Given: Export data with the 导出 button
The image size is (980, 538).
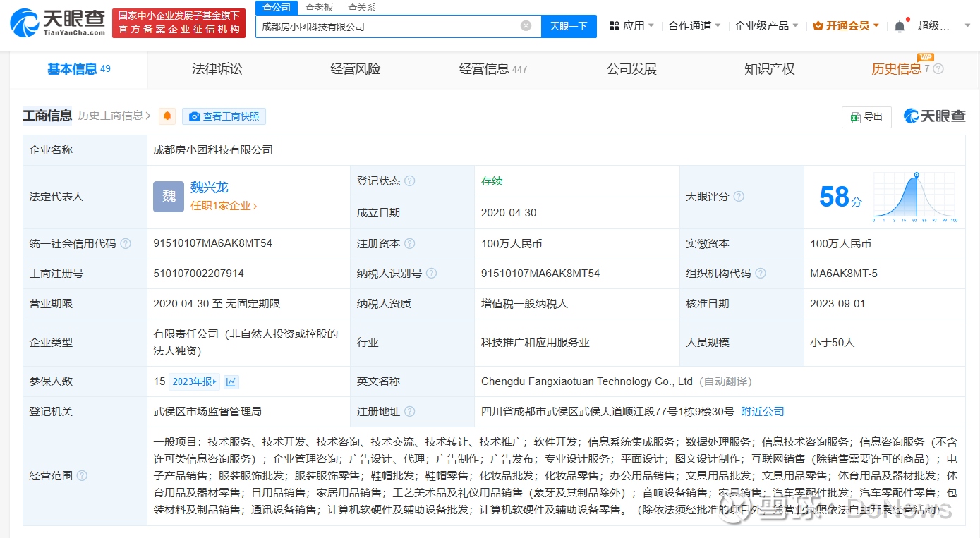Looking at the screenshot, I should [866, 117].
